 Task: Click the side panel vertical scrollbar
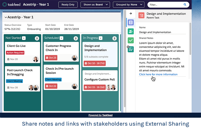tap(190, 39)
